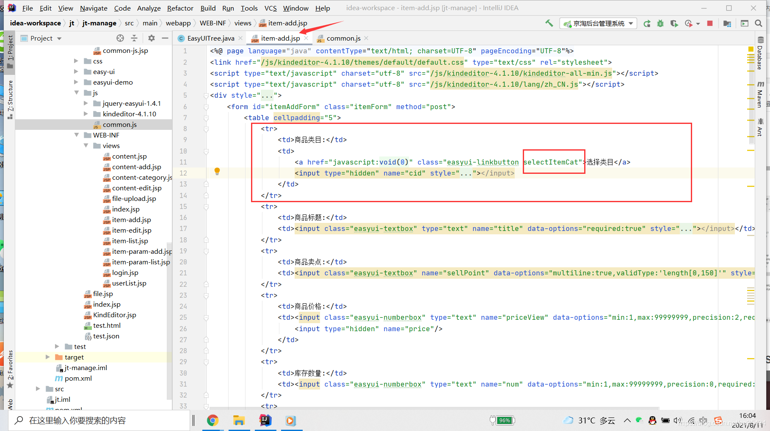The height and width of the screenshot is (431, 770).
Task: Select login.jsp in the project tree
Action: [x=125, y=272]
